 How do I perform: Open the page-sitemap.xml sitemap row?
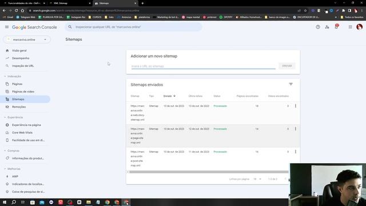pyautogui.click(x=213, y=136)
